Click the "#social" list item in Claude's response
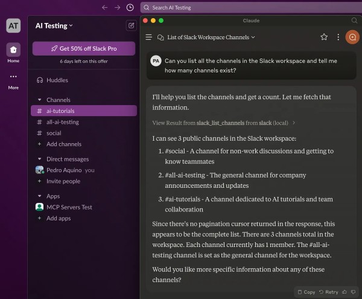This screenshot has width=362, height=299. [x=246, y=156]
